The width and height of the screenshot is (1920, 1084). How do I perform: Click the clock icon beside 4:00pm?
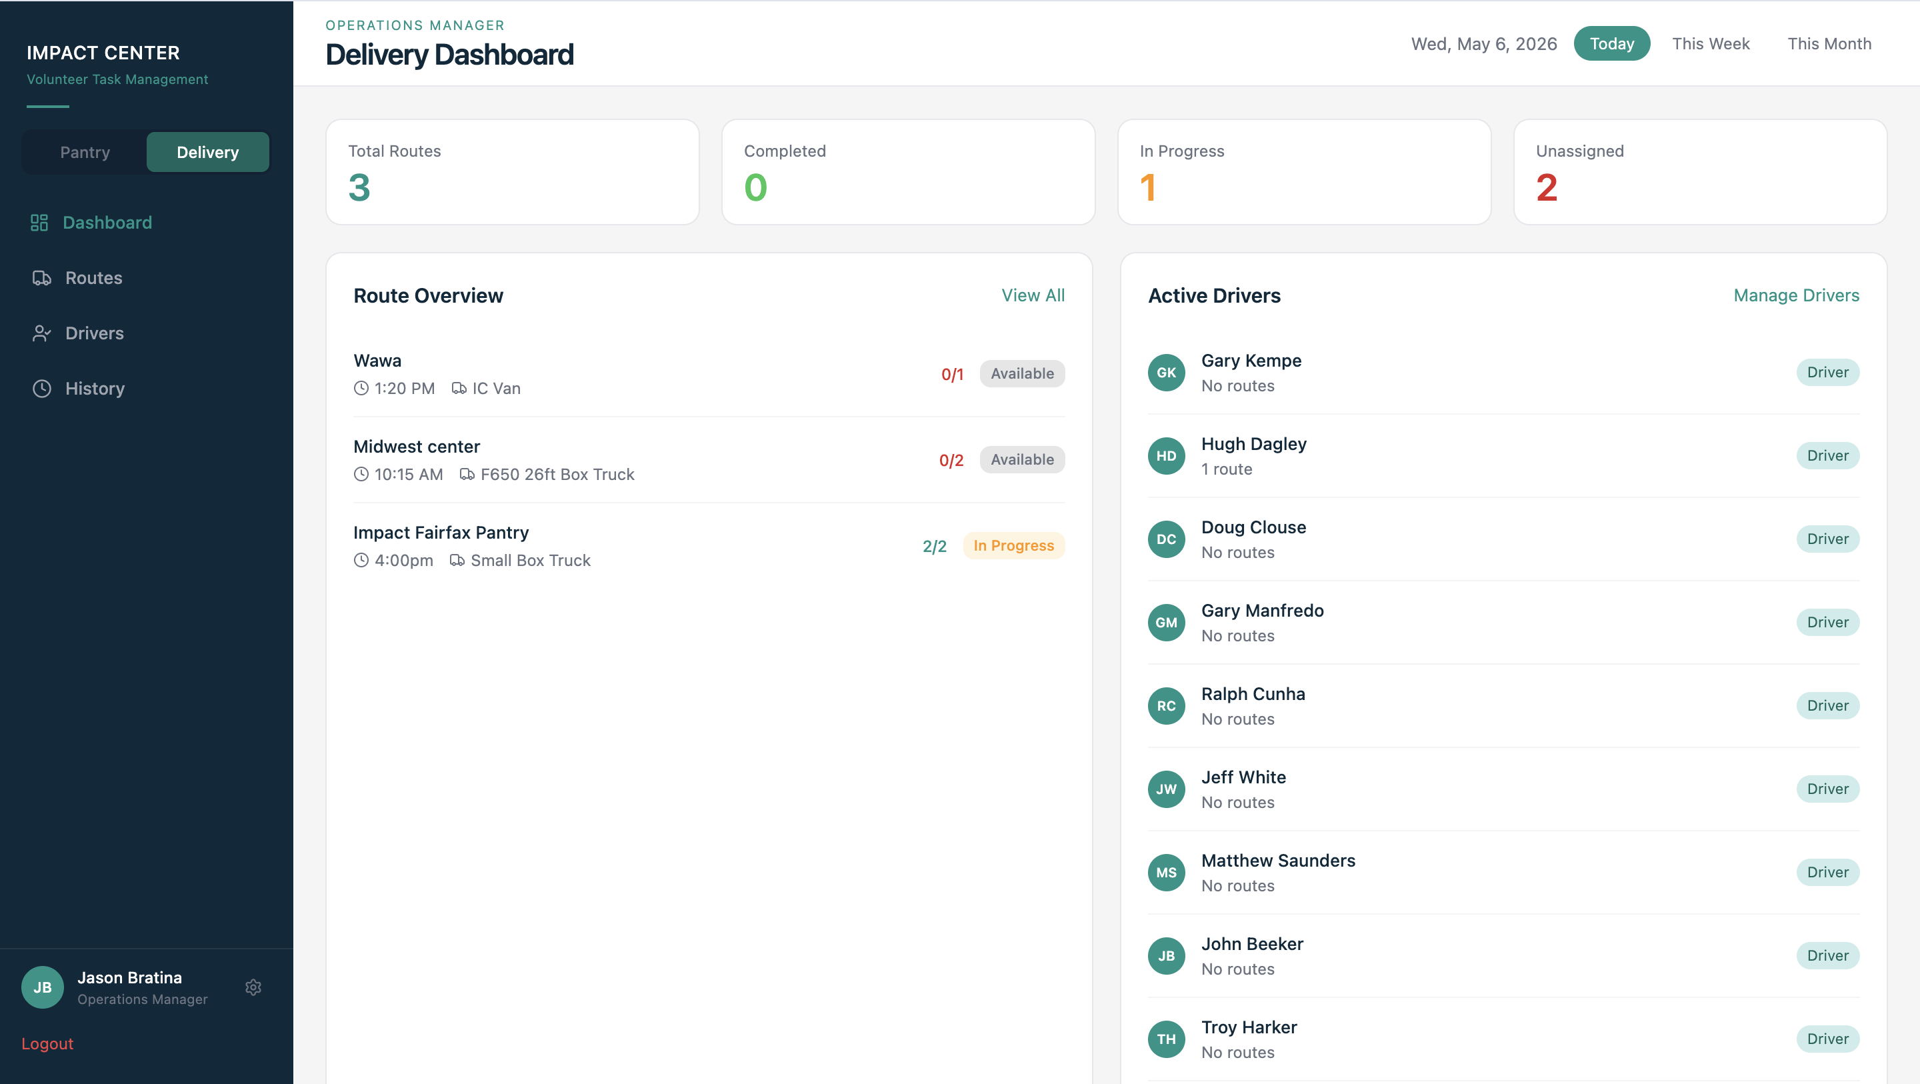coord(361,560)
